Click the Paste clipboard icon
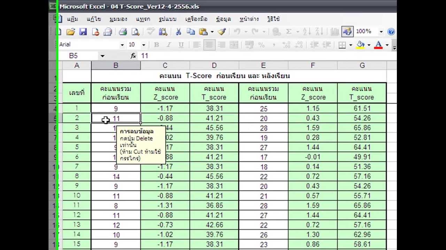446x250 pixels. pos(203,32)
